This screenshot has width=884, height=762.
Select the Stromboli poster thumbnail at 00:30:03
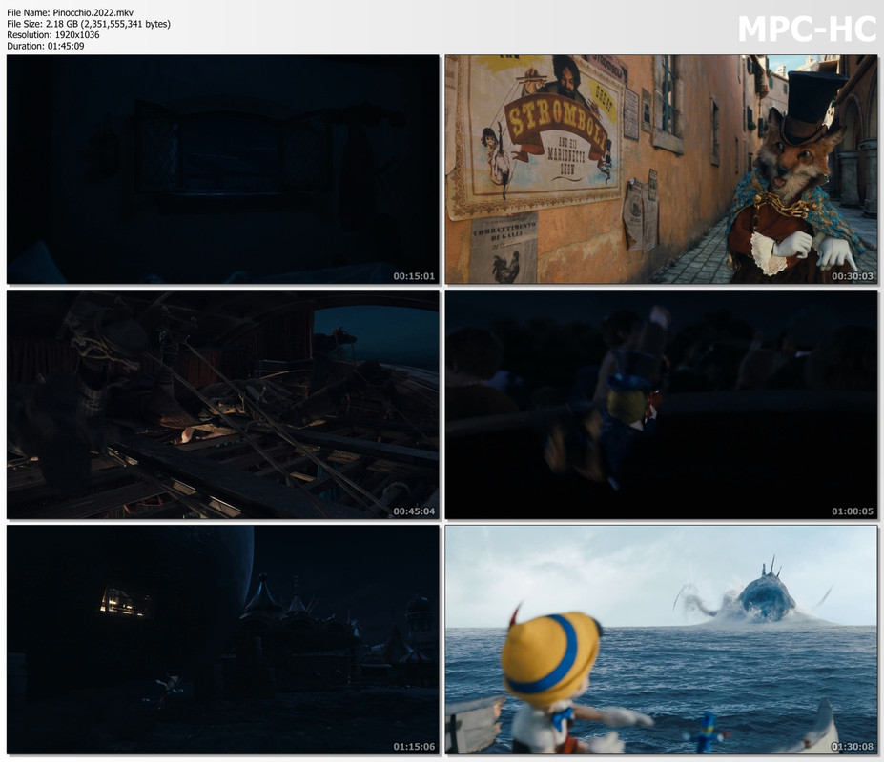pyautogui.click(x=661, y=169)
